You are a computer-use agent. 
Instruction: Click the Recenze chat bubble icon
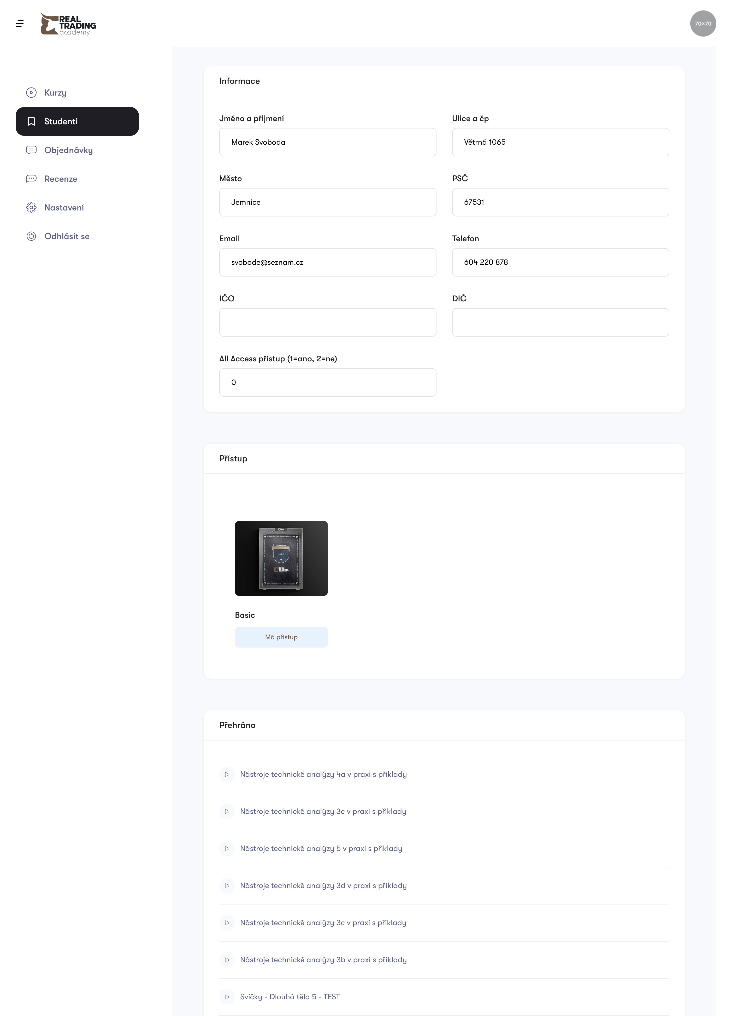31,179
